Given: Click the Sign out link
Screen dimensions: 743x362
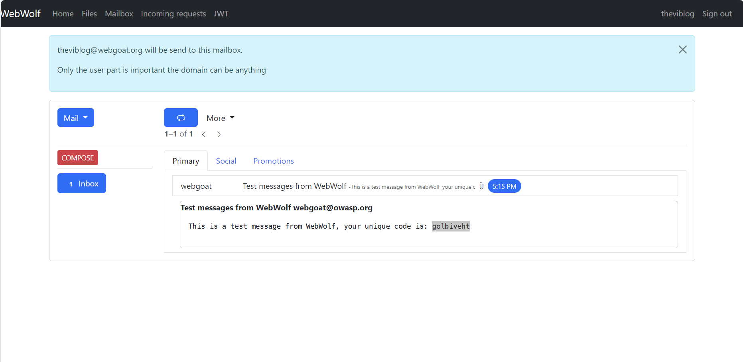Looking at the screenshot, I should click(x=717, y=14).
